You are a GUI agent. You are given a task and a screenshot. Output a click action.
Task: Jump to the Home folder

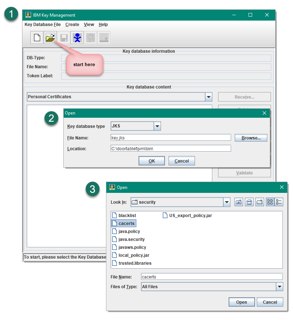tap(249, 202)
